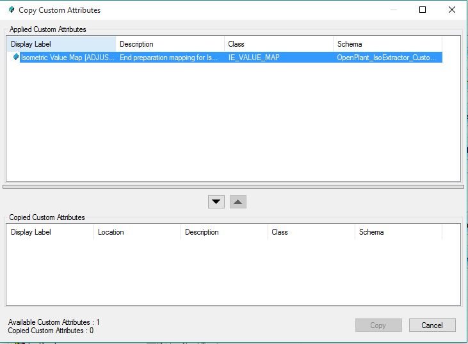468x344 pixels.
Task: Click the gray up arrow button
Action: (238, 202)
